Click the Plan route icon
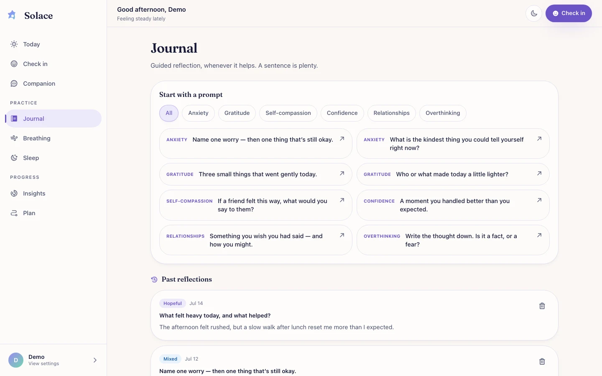Screen dimensions: 602x376 coord(14,213)
